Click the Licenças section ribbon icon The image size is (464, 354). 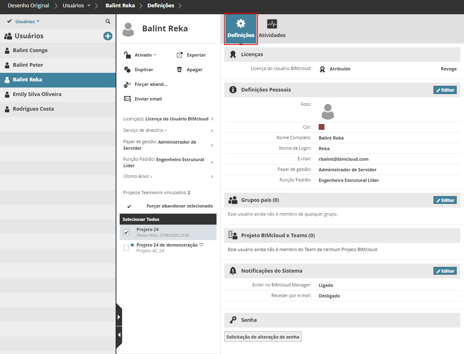click(233, 55)
